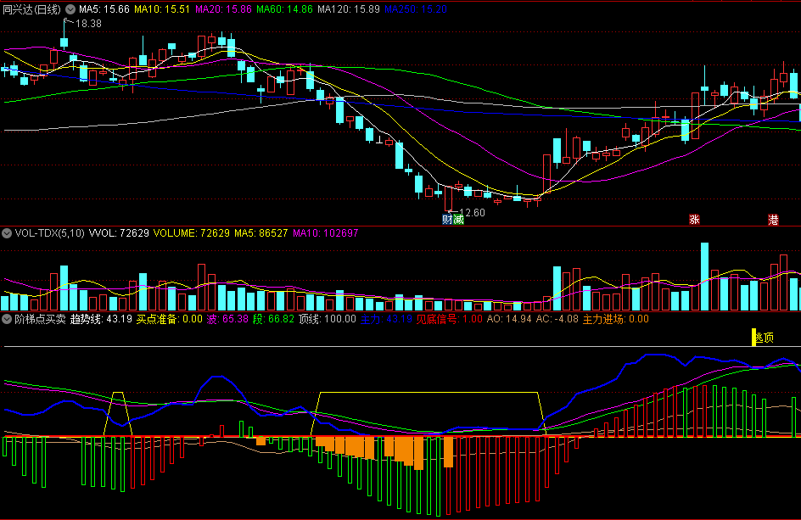The width and height of the screenshot is (801, 520).
Task: Click the 顶线: 100.00 value
Action: pyautogui.click(x=328, y=319)
